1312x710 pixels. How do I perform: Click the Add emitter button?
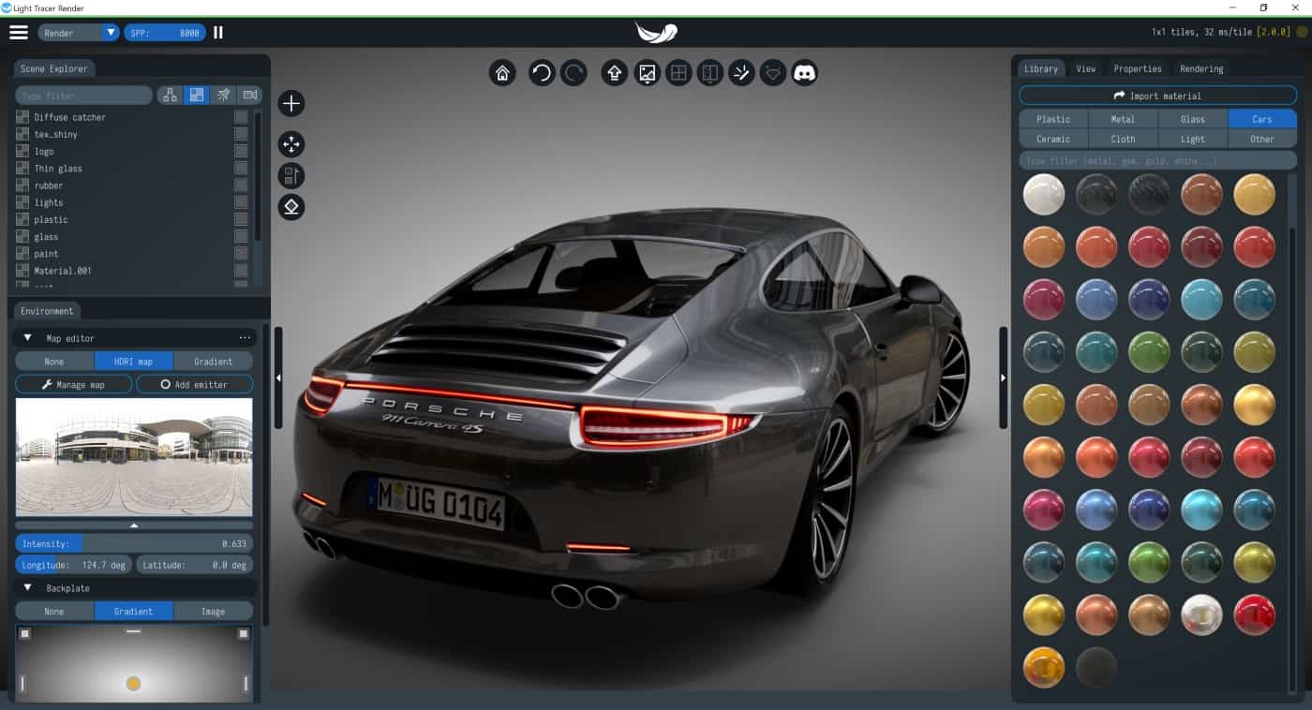(x=195, y=384)
